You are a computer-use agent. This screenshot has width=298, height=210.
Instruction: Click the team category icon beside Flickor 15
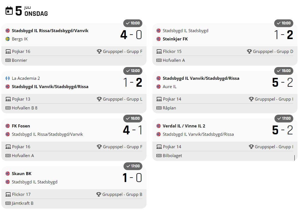[x=159, y=52]
